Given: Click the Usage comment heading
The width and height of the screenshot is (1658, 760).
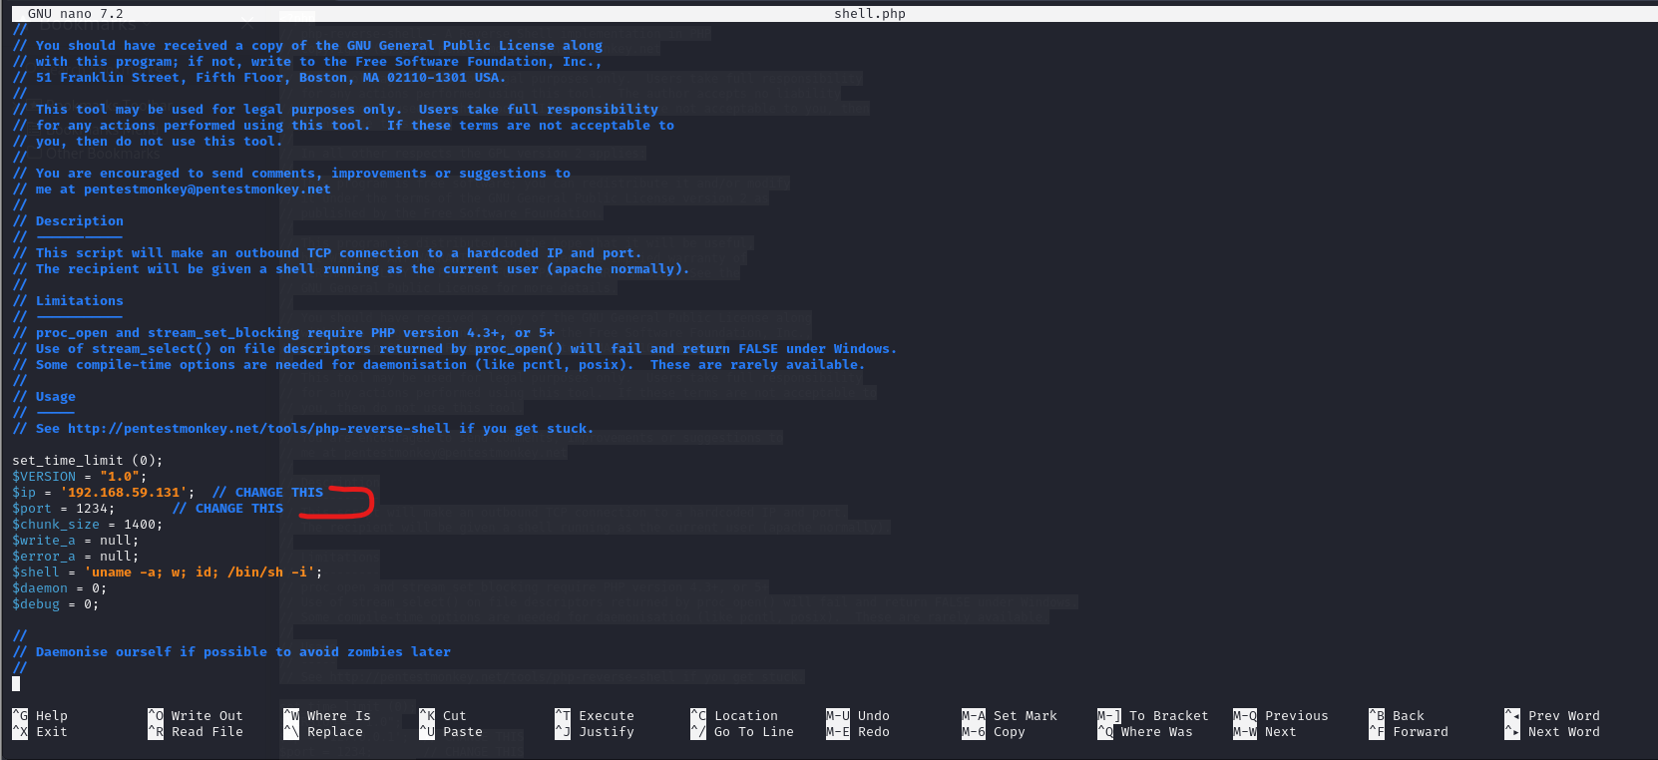Looking at the screenshot, I should click(x=56, y=397).
